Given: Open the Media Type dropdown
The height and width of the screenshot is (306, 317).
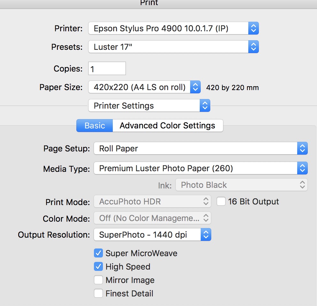Looking at the screenshot, I should [200, 168].
